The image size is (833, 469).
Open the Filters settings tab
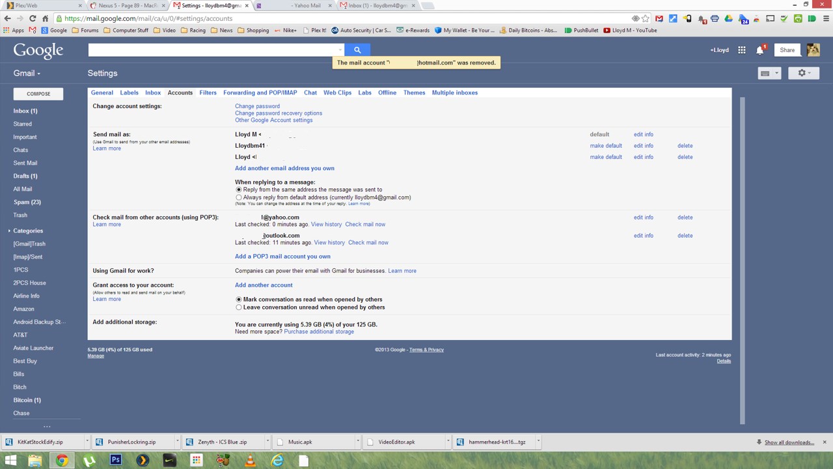[x=208, y=92]
